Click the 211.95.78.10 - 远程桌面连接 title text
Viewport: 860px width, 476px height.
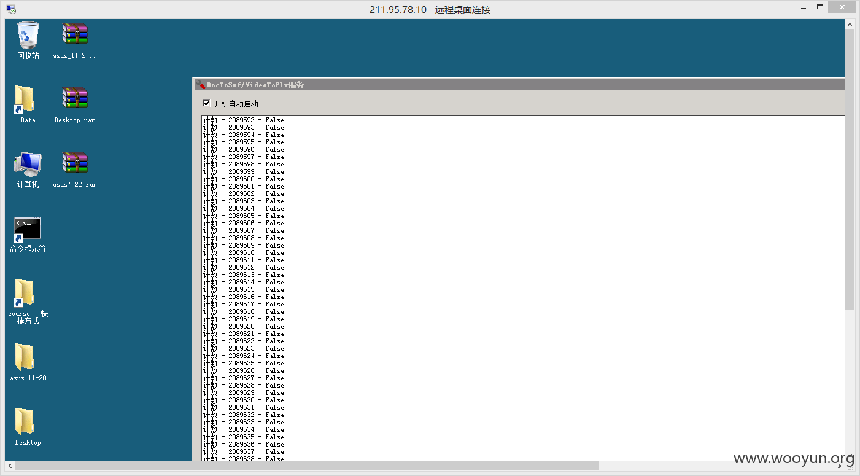click(x=430, y=9)
